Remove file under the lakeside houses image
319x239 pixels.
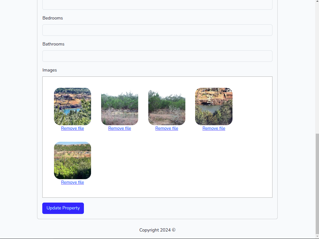point(73,128)
